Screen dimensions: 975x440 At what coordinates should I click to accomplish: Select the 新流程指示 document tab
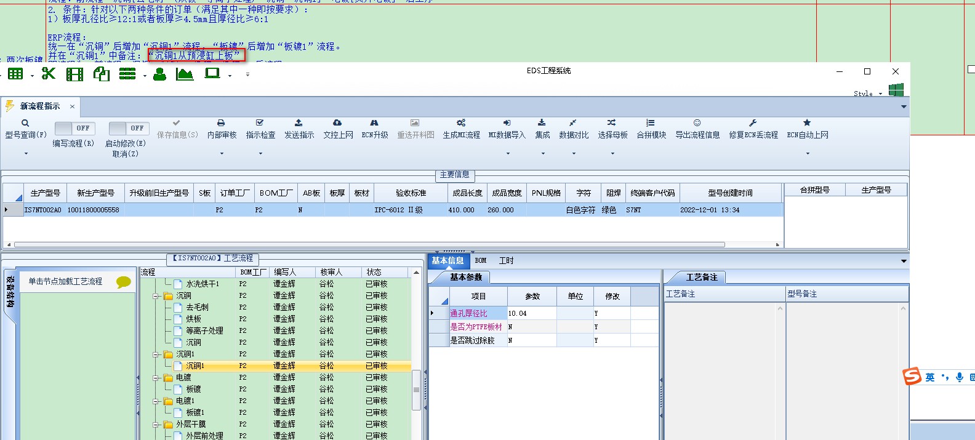coord(40,106)
